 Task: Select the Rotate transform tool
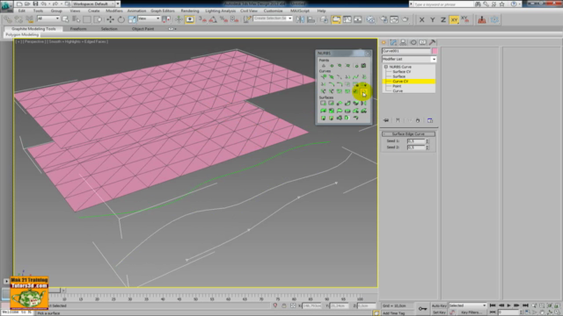pyautogui.click(x=121, y=19)
